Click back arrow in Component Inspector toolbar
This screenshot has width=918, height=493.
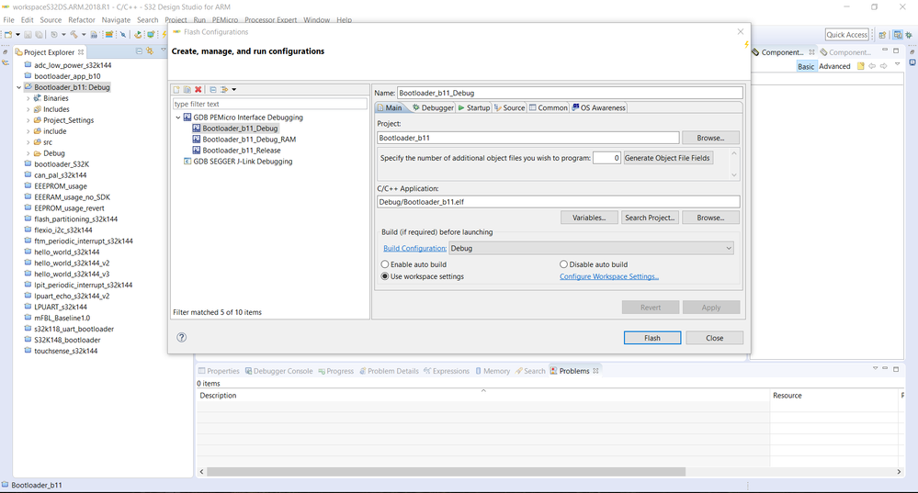(872, 66)
